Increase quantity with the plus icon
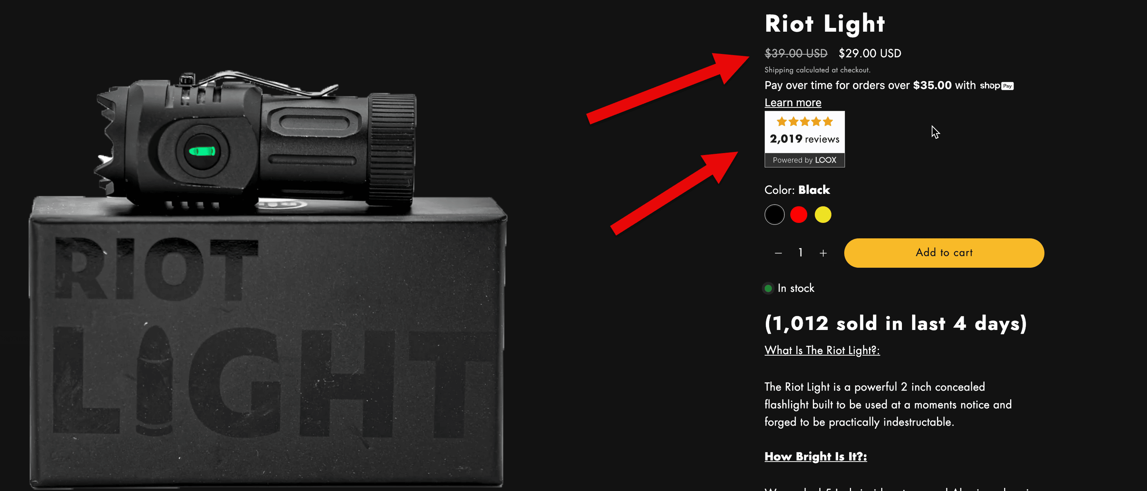This screenshot has height=491, width=1147. [823, 253]
